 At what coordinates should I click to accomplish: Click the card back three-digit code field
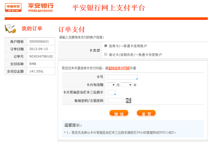[x=112, y=92]
